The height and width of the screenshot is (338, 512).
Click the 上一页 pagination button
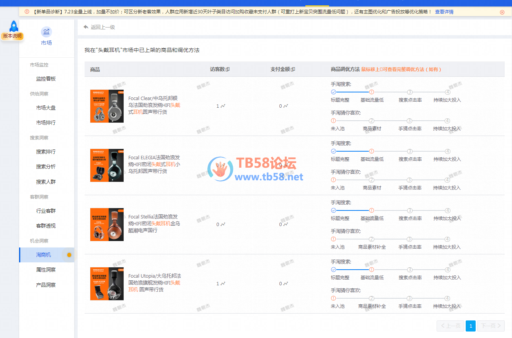(450, 326)
